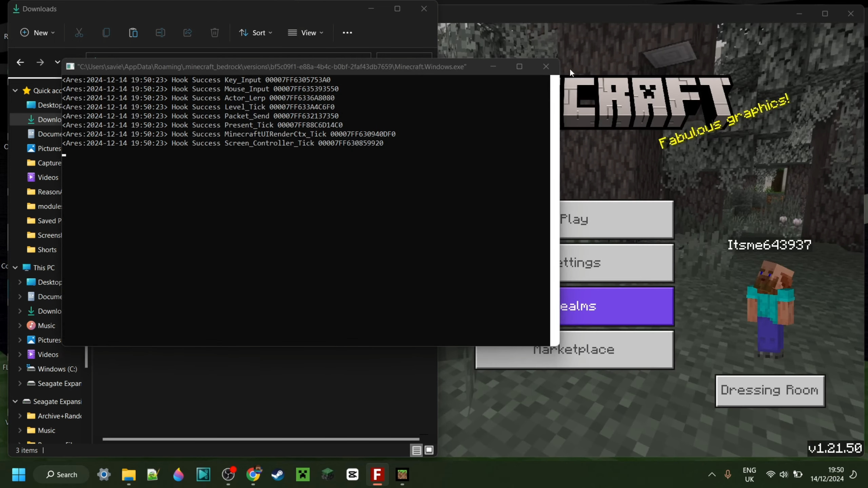Select Windows (C:) in the navigation pane
The width and height of the screenshot is (868, 488).
coord(52,369)
